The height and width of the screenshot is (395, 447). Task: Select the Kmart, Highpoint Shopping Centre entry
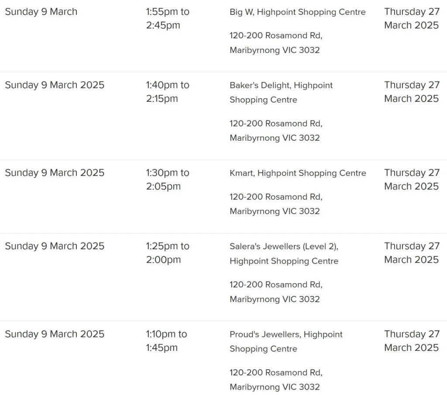298,173
